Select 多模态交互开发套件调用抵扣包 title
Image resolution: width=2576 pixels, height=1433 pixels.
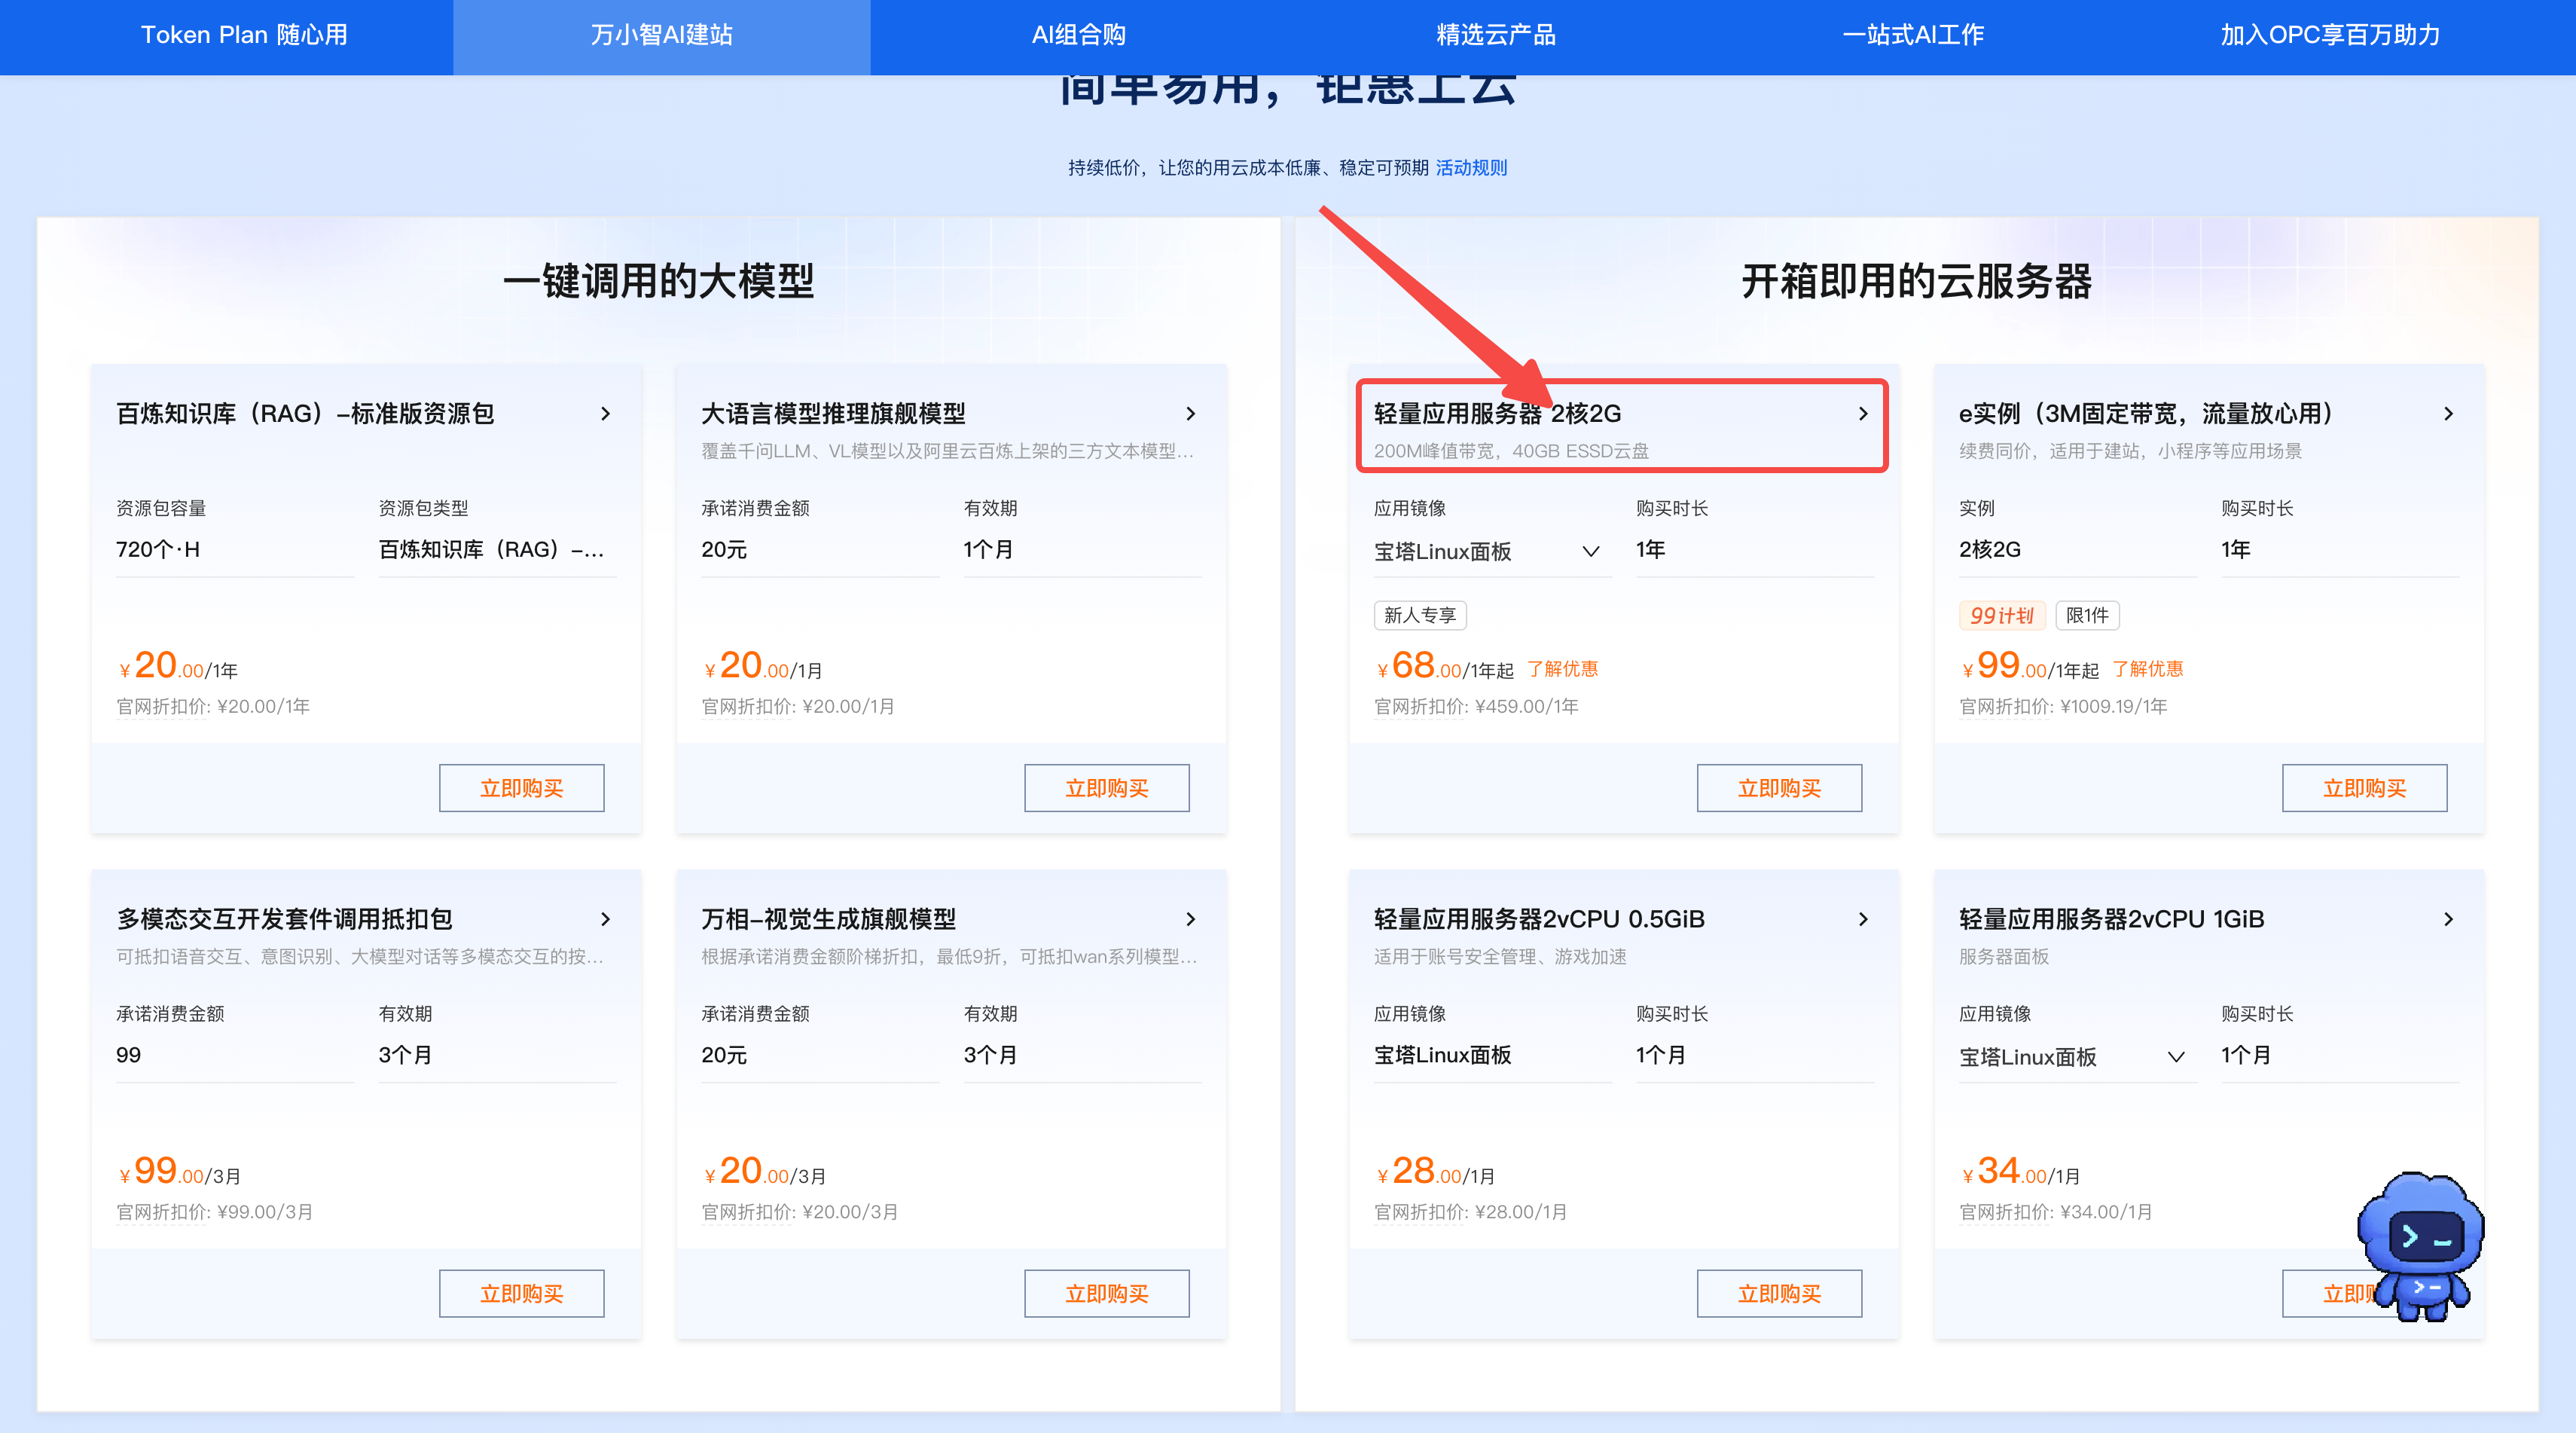pos(285,919)
